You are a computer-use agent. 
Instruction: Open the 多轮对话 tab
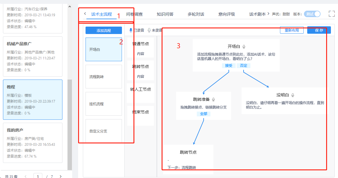click(196, 14)
